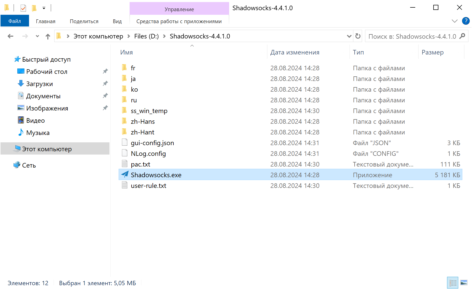Image resolution: width=472 pixels, height=289 pixels.
Task: Click the Shadowsocks-4.4.1.0 breadcrumb segment
Action: 200,36
